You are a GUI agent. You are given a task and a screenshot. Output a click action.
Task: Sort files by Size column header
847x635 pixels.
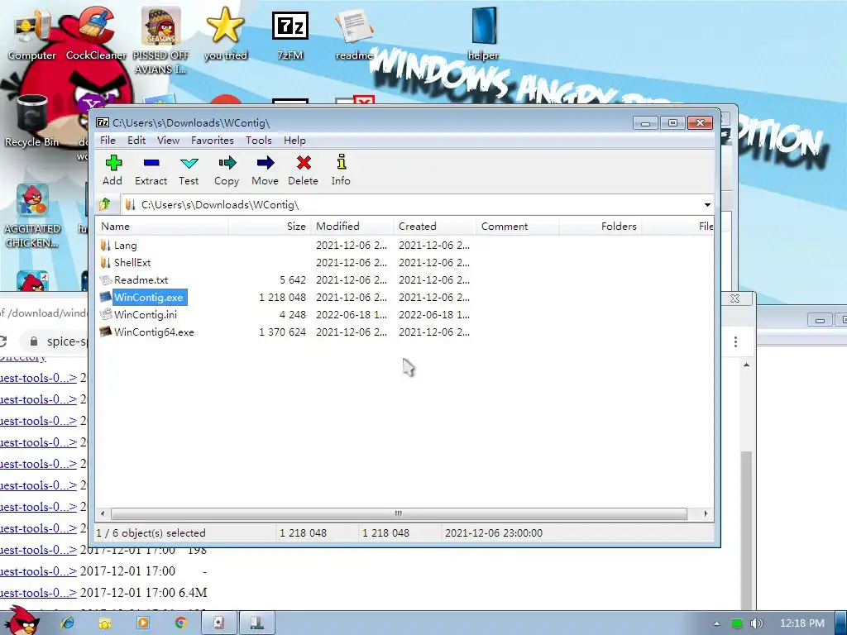tap(270, 227)
